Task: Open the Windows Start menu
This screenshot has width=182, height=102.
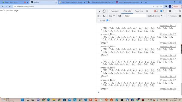Action: [x=22, y=100]
